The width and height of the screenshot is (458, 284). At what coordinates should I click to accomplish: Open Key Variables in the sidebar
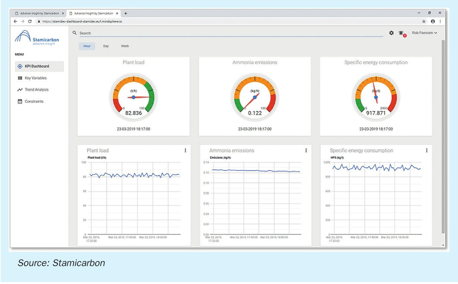tap(35, 78)
